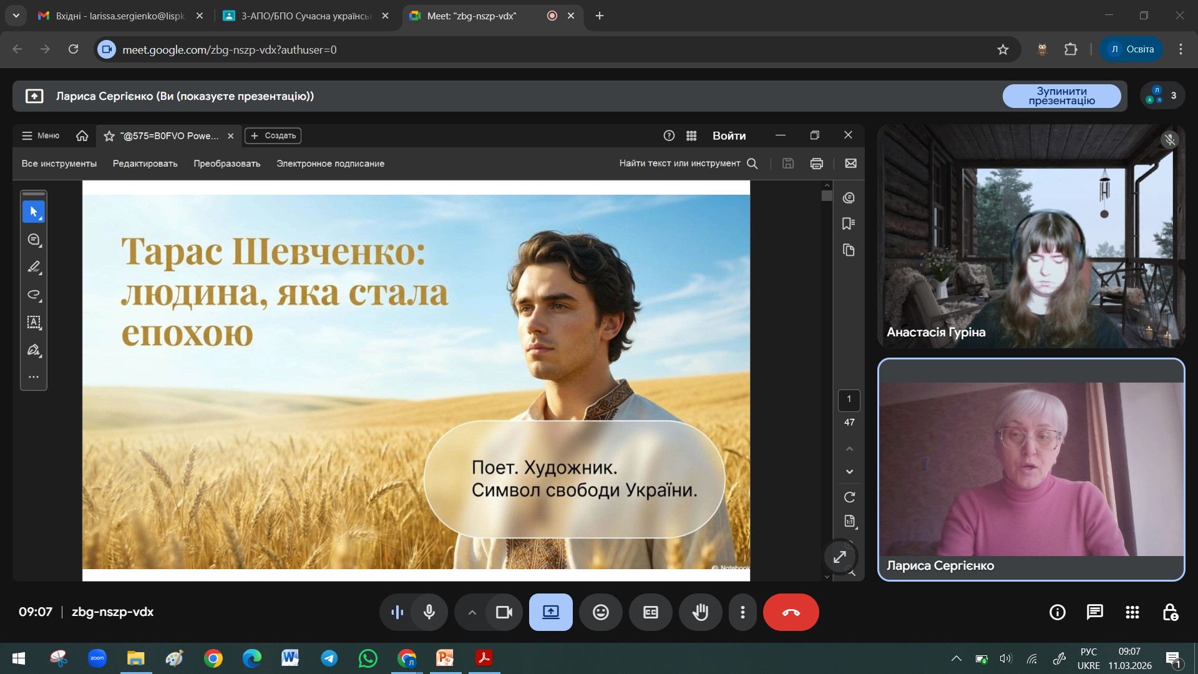Open the Meet chat panel

[x=1094, y=612]
